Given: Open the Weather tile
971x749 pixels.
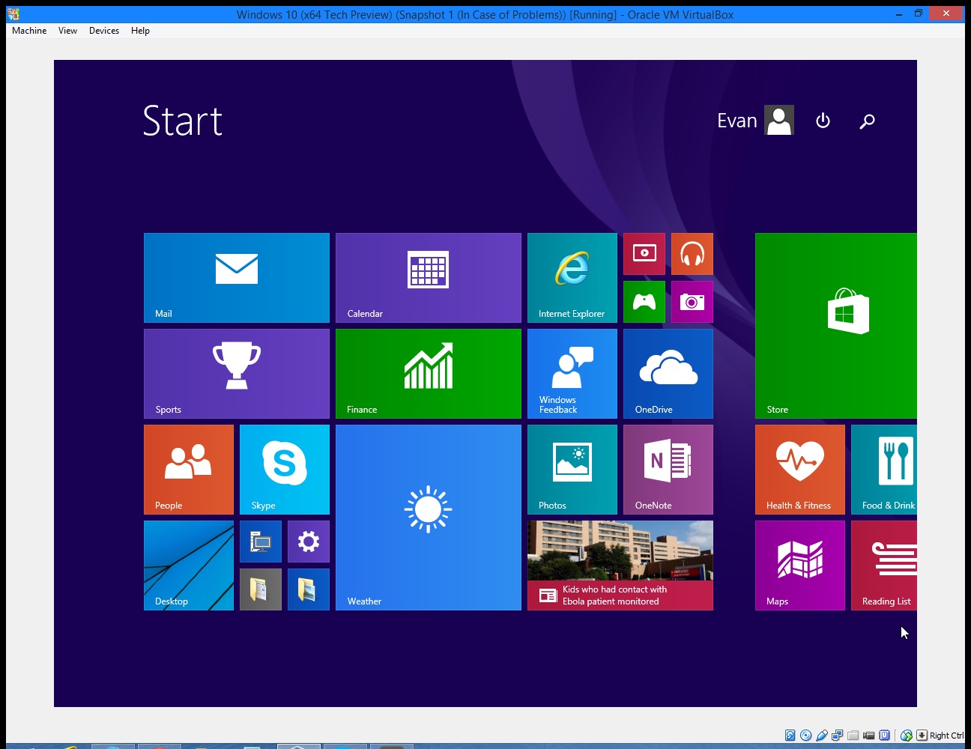Looking at the screenshot, I should [429, 518].
